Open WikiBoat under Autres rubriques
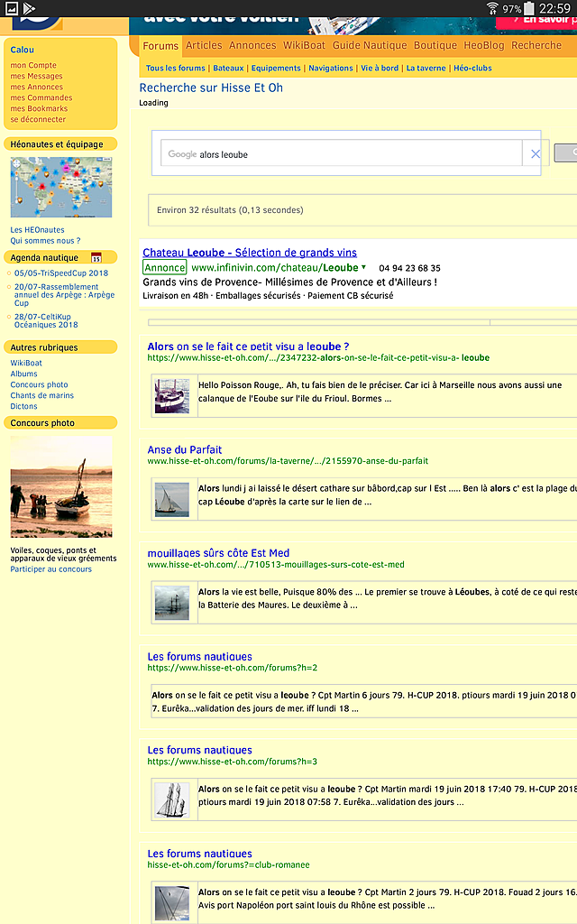577x924 pixels. click(26, 363)
